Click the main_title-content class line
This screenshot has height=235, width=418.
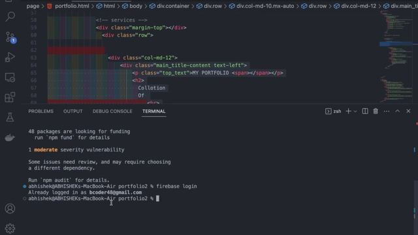183,65
